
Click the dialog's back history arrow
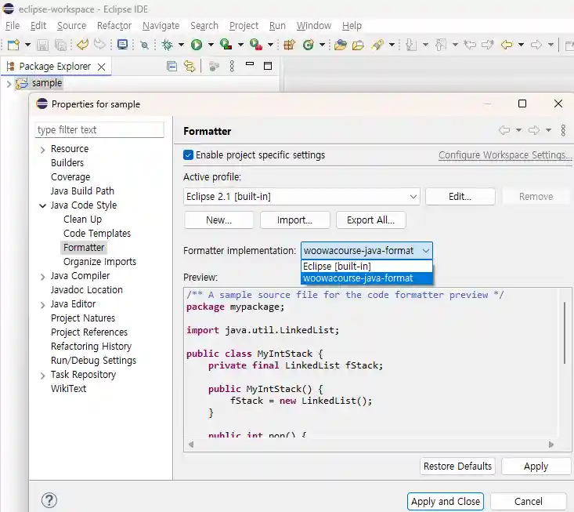(504, 130)
